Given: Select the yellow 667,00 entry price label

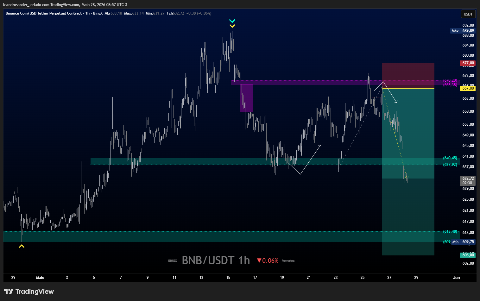Looking at the screenshot, I should (x=468, y=88).
